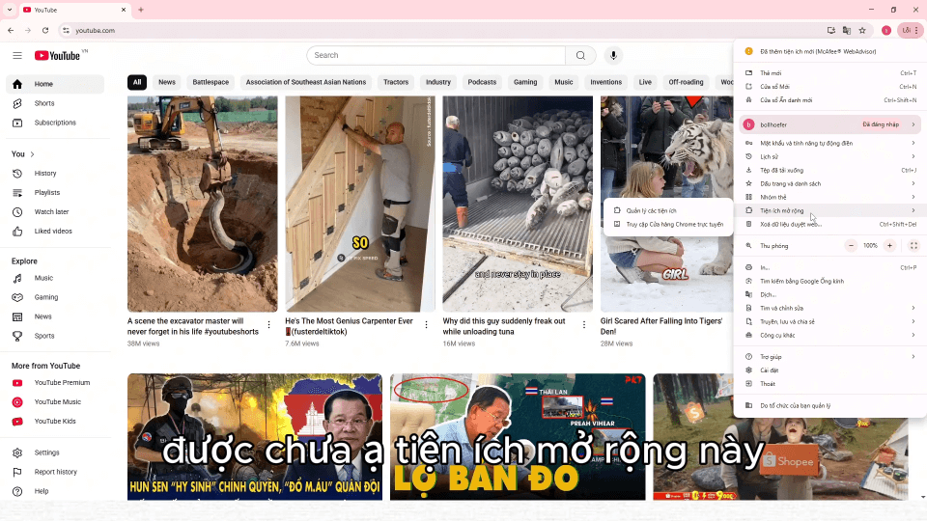Decrease zoom with minus button
927x521 pixels.
851,246
